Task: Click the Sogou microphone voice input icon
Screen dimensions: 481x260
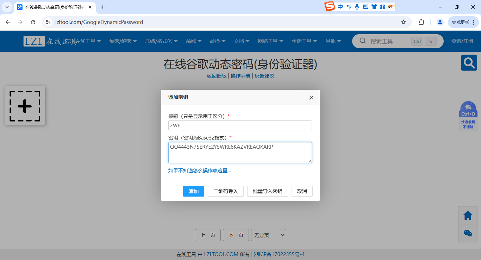Action: tap(357, 7)
